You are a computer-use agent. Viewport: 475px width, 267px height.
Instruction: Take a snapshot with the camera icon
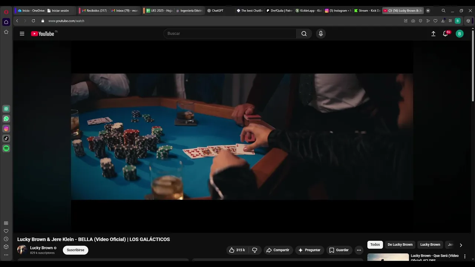[413, 21]
